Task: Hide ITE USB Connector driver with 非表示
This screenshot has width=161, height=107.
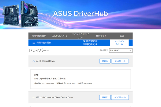Action: 105,97
